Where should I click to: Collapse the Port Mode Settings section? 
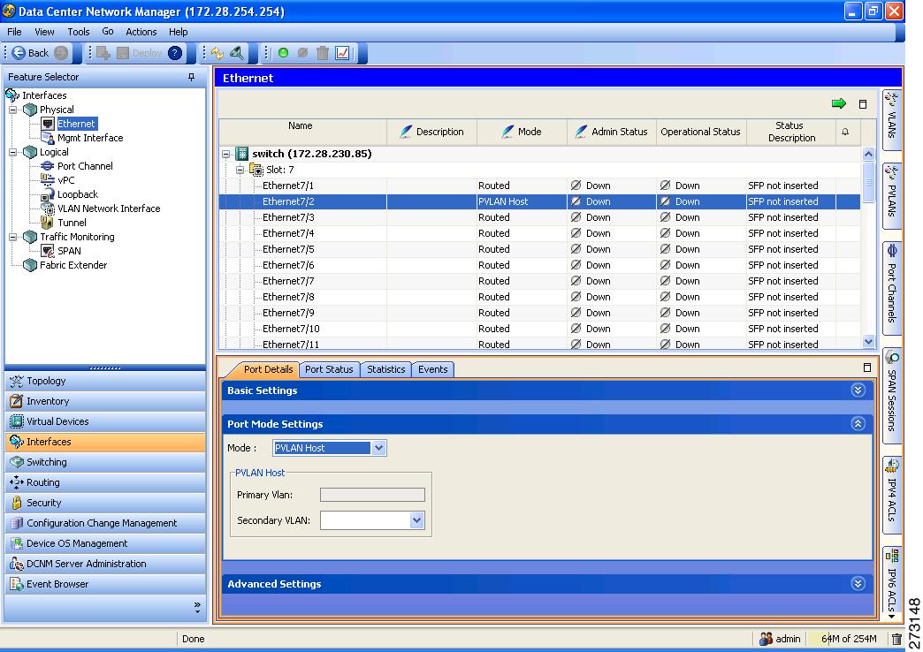tap(858, 424)
